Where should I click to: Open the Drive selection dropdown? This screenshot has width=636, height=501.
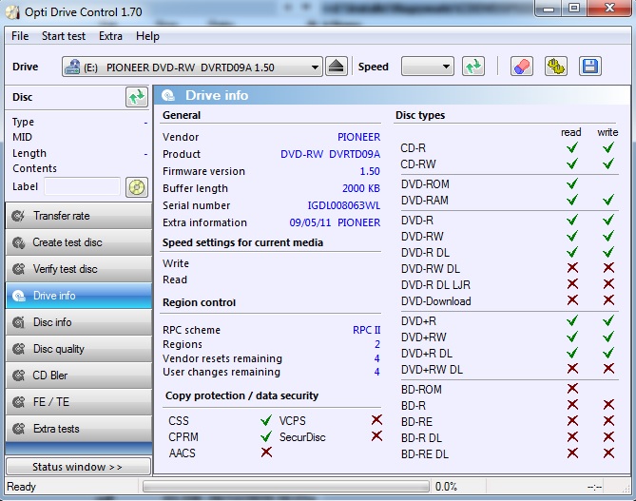click(x=192, y=67)
